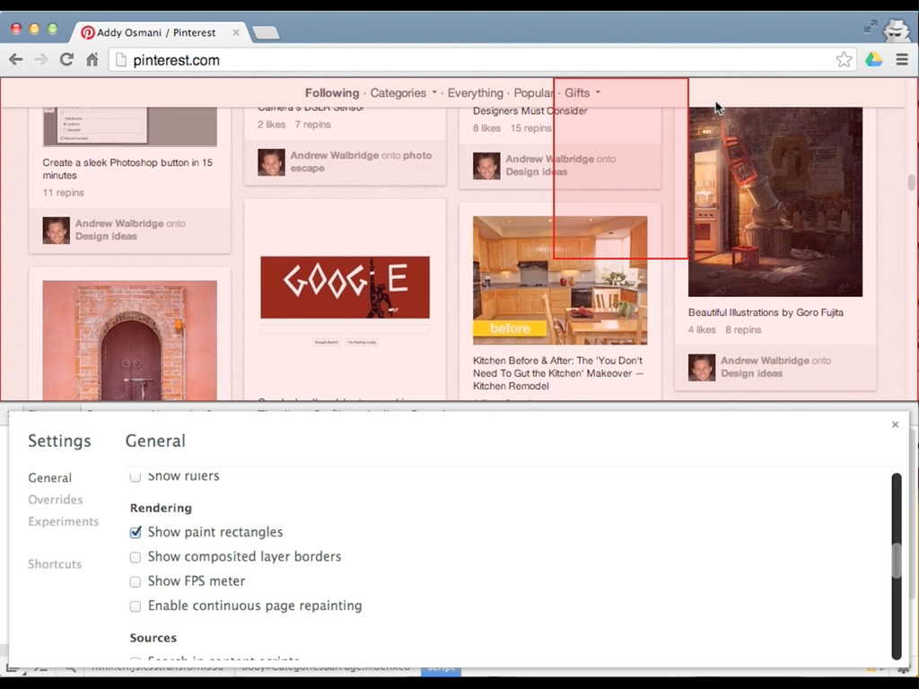Close the Addy Osmani / Pinterest tab
Viewport: 919px width, 689px height.
pos(236,32)
